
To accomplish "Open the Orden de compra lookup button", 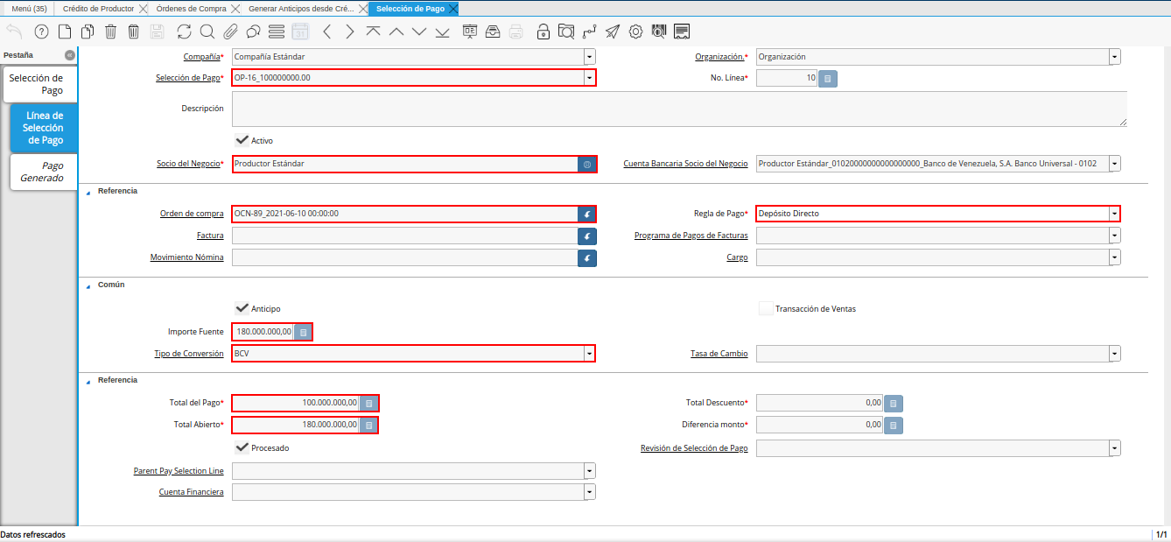I will pyautogui.click(x=587, y=214).
